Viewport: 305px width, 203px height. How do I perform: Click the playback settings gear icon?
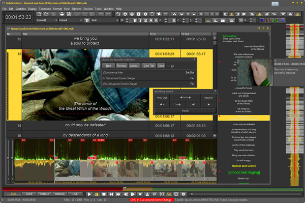tap(183, 194)
